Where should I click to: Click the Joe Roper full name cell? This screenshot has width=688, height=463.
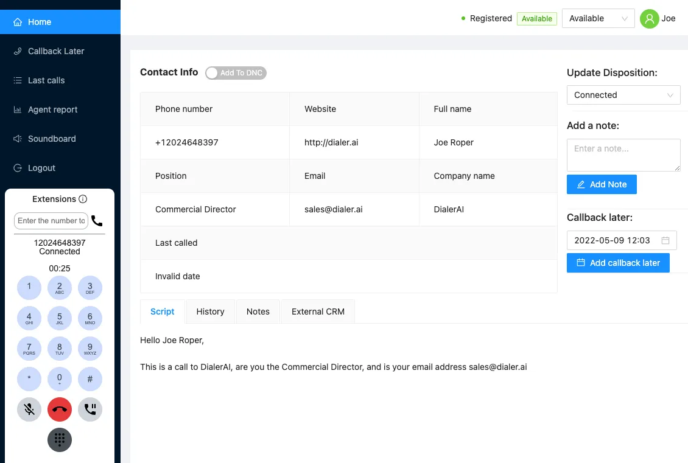click(488, 142)
